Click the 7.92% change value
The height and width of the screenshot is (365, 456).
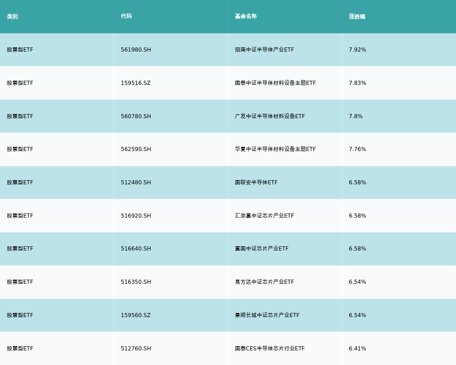point(358,50)
